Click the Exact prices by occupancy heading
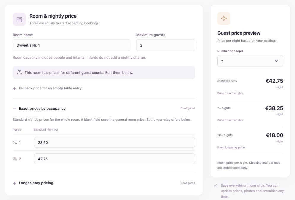The height and width of the screenshot is (200, 295). click(42, 109)
